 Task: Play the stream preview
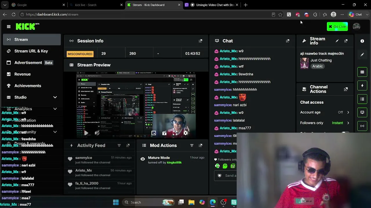pyautogui.click(x=86, y=133)
